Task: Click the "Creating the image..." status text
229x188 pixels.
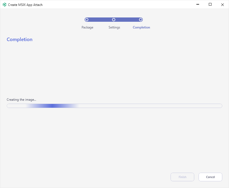Action: pyautogui.click(x=22, y=100)
